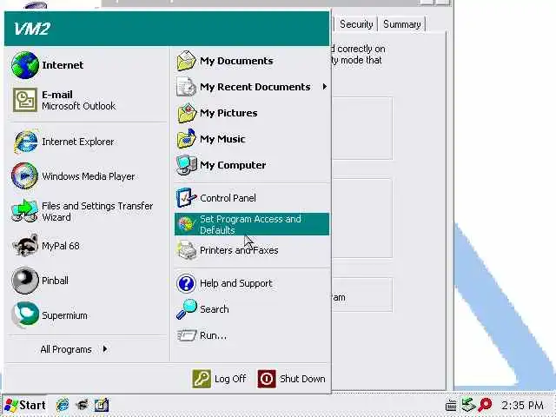Screen dimensions: 556x417
Task: Open Printers and Faxes icon
Action: [186, 250]
